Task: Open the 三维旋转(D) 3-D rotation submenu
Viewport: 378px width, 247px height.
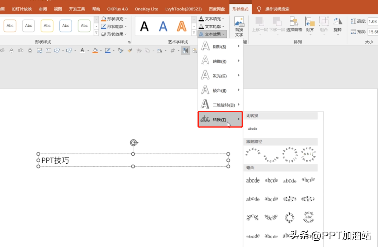Action: (x=220, y=105)
